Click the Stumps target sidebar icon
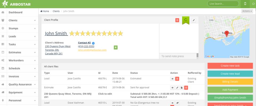The height and width of the screenshot is (106, 256). pos(3,28)
